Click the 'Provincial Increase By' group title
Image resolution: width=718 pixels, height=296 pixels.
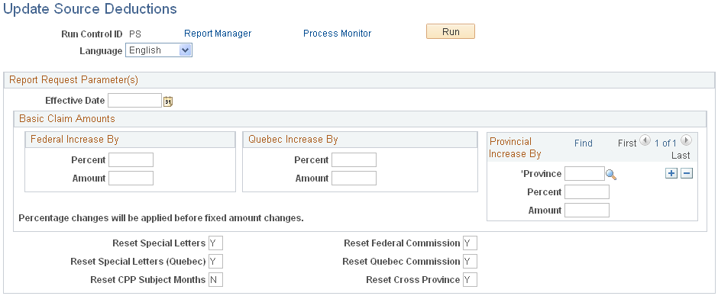[x=515, y=148]
